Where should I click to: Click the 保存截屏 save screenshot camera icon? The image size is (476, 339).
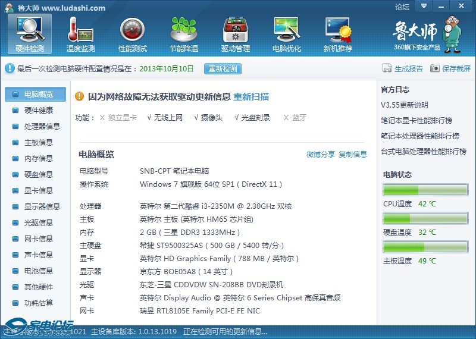435,68
